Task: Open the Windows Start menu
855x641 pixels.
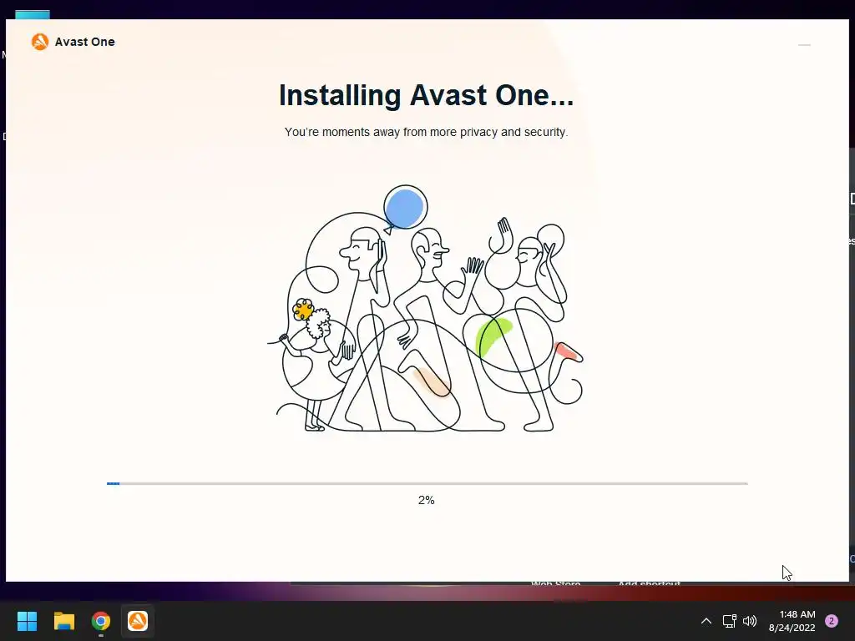Action: [x=27, y=621]
